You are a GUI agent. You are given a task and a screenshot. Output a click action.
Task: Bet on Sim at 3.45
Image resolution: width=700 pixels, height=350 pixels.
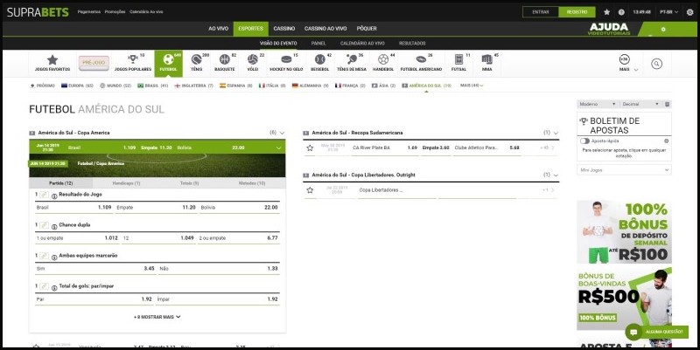point(95,269)
